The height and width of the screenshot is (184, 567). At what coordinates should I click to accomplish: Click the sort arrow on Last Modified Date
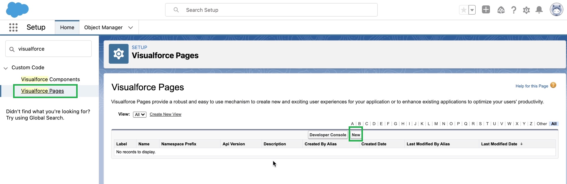coord(521,144)
